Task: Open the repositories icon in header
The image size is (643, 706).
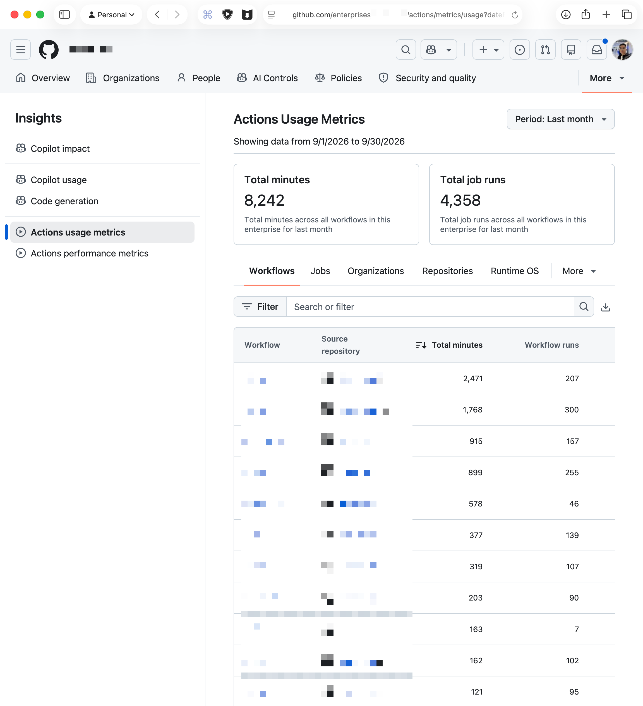Action: [x=571, y=50]
